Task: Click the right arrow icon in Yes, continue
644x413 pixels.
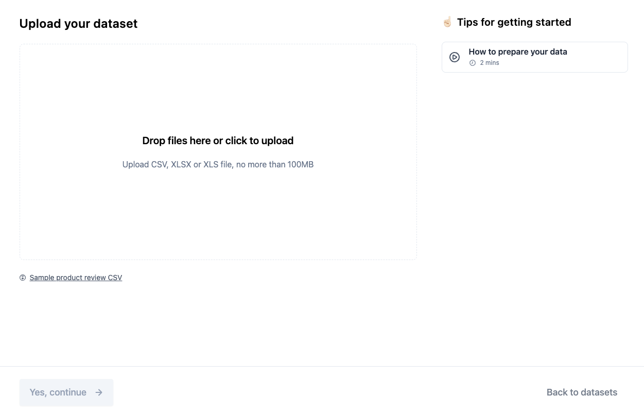Action: (99, 392)
